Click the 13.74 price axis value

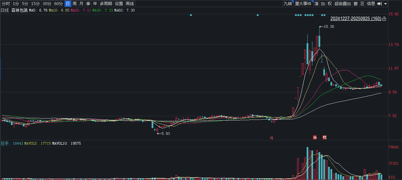click(393, 44)
